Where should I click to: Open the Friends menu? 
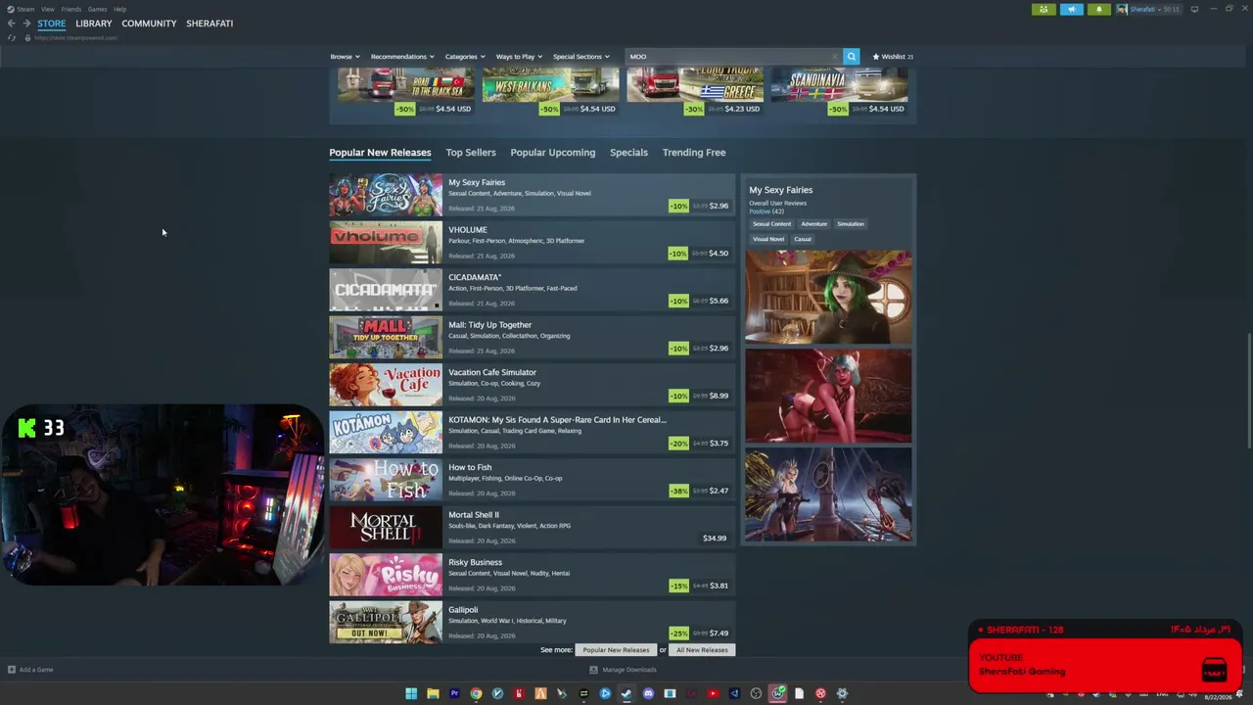click(70, 9)
